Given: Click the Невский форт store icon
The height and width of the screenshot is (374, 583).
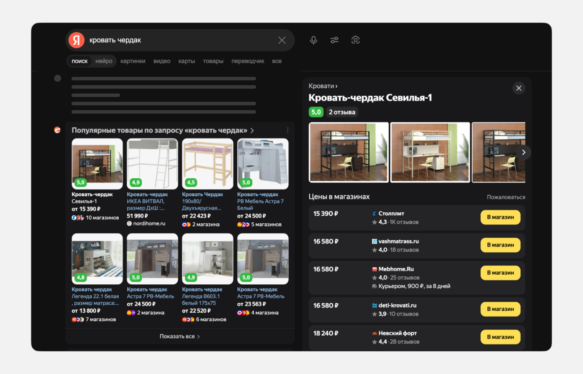Looking at the screenshot, I should 374,333.
